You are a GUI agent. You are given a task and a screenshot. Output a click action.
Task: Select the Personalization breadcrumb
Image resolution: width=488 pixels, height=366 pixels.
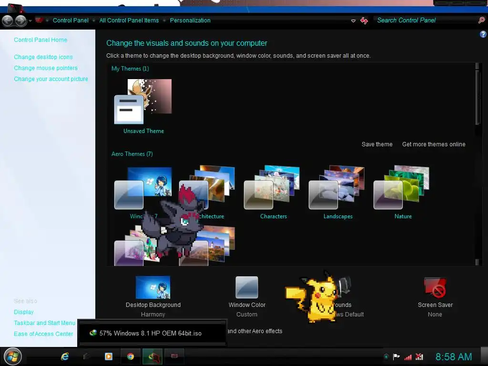point(190,20)
